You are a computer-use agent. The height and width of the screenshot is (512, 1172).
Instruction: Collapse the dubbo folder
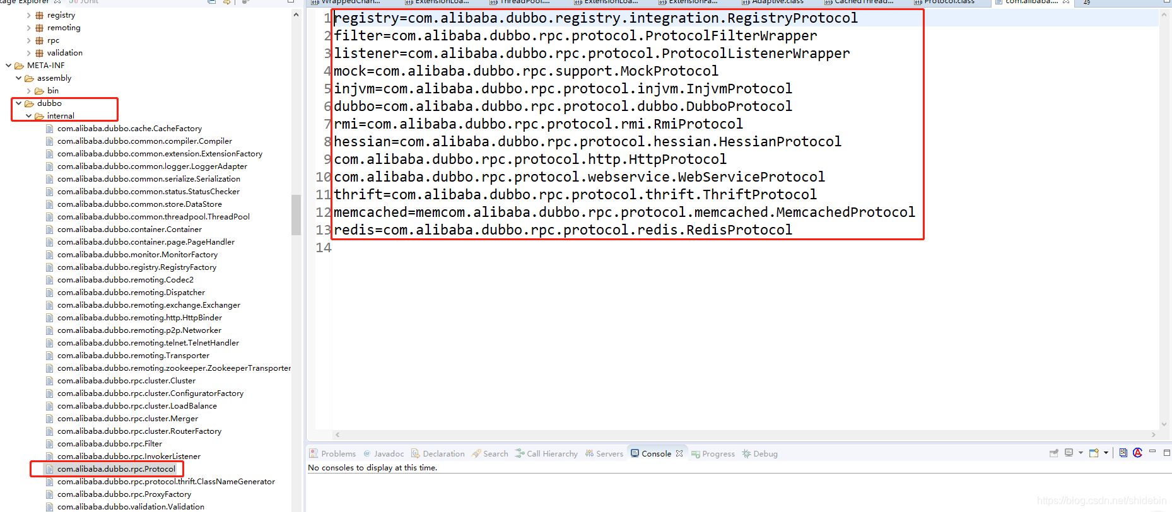[x=18, y=103]
